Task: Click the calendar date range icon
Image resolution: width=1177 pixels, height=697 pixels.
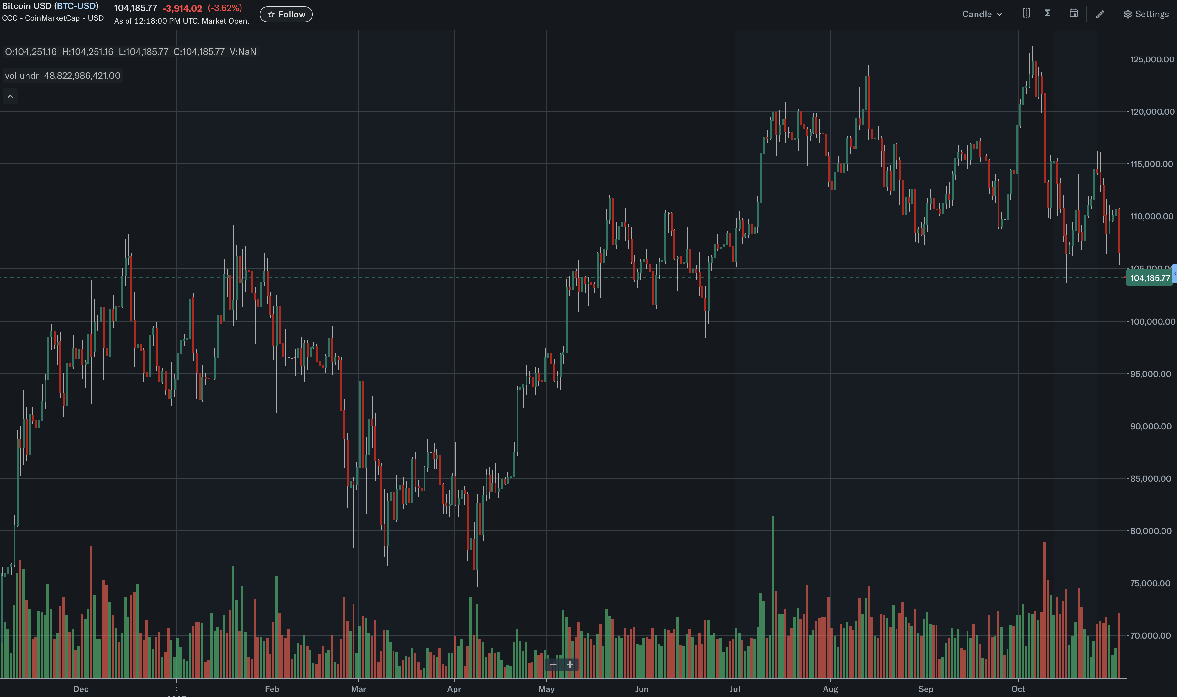Action: click(1073, 14)
